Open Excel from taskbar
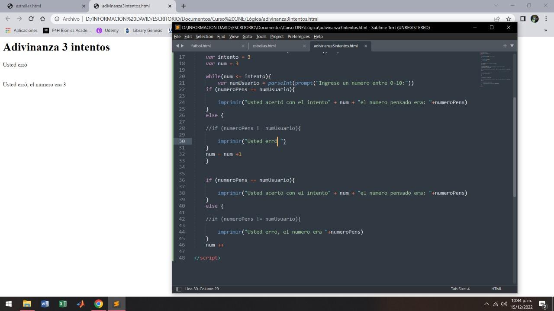554x311 pixels. [x=63, y=304]
